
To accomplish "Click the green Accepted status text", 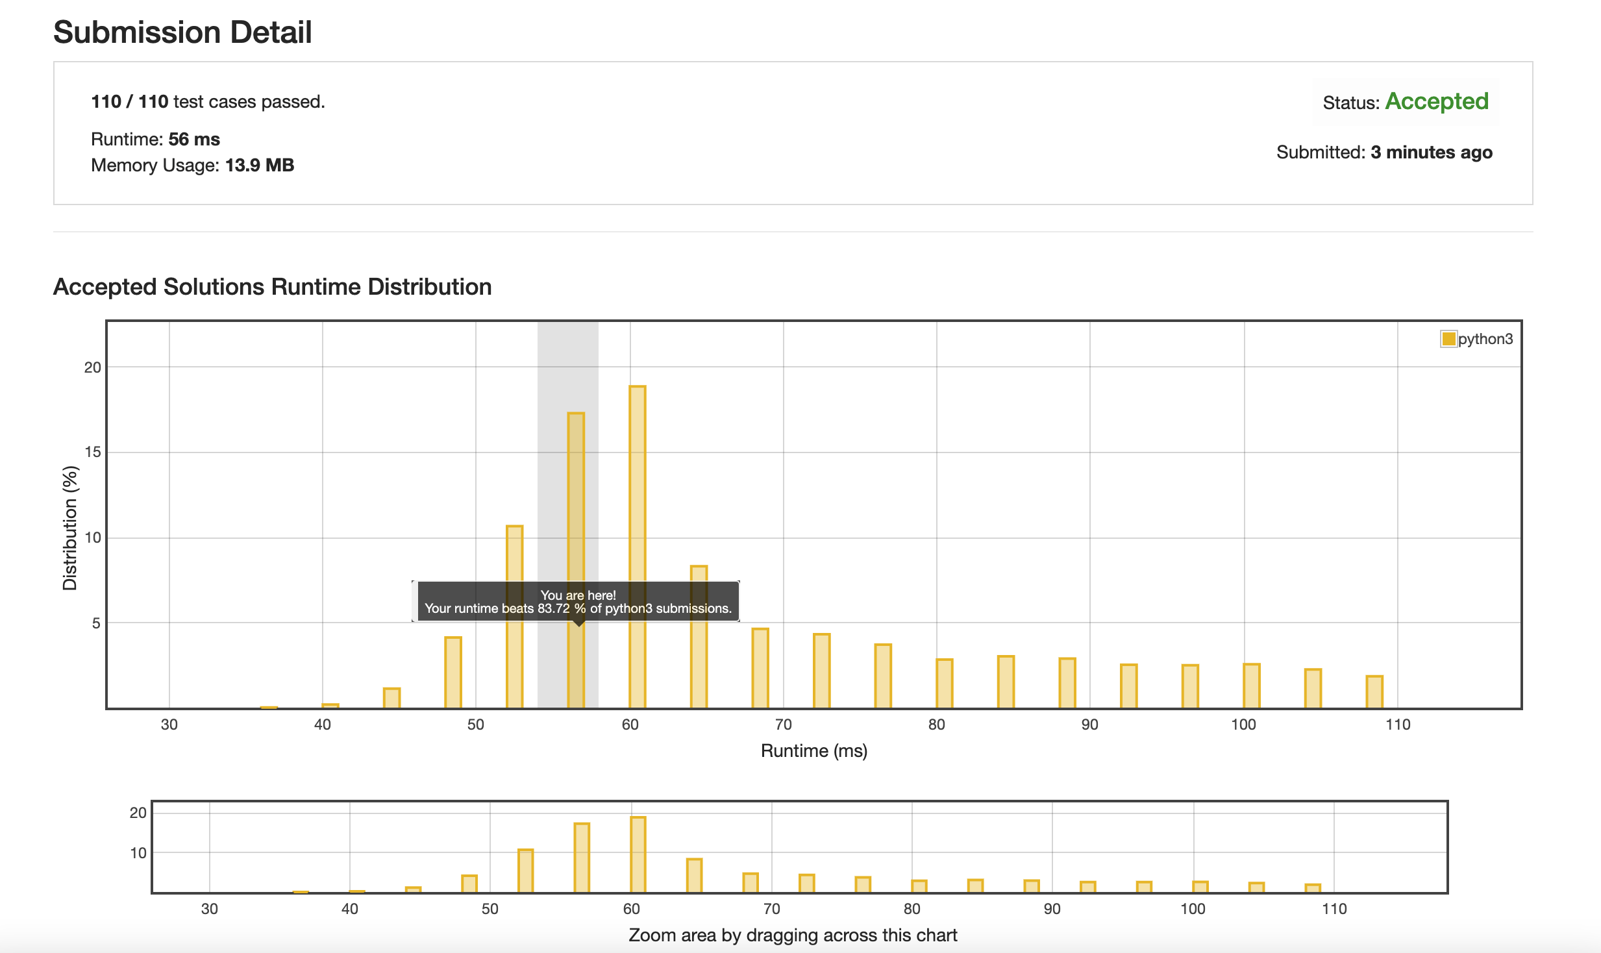I will tap(1436, 101).
